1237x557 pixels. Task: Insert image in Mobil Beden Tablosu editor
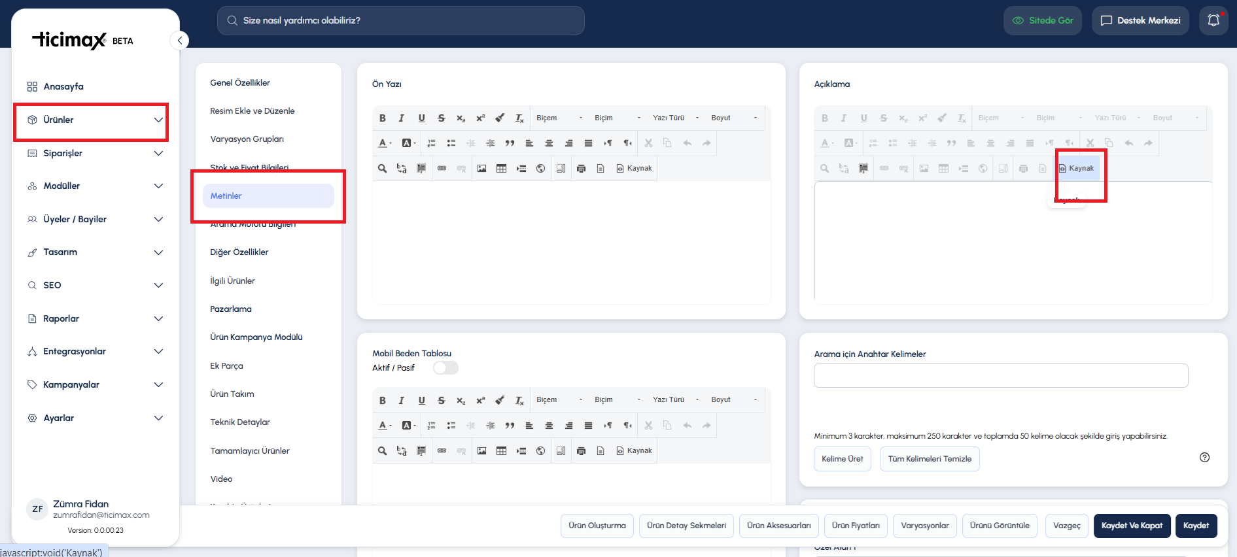[481, 451]
